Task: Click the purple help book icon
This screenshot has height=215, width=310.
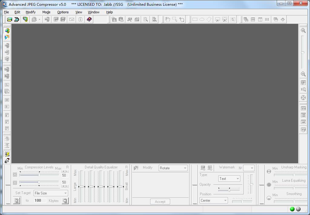Action: pyautogui.click(x=89, y=19)
